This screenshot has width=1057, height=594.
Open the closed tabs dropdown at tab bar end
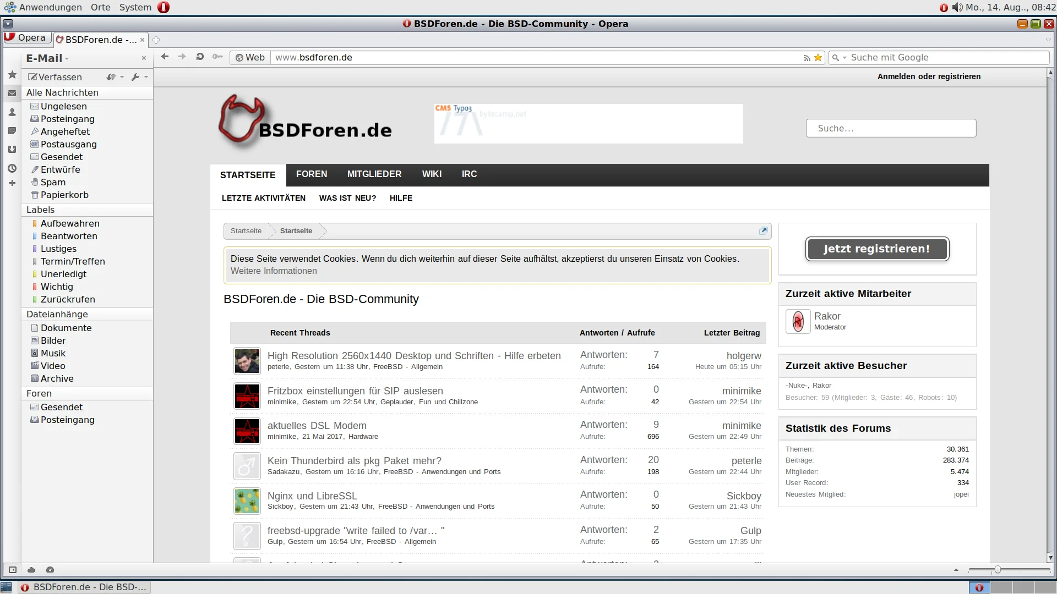(1048, 40)
